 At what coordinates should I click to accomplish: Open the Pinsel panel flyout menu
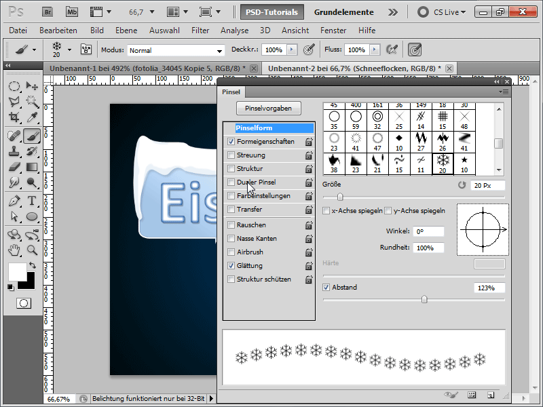click(504, 92)
